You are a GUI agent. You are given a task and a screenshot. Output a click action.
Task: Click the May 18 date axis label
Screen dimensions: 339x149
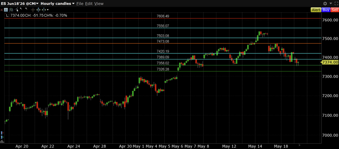click(x=281, y=146)
